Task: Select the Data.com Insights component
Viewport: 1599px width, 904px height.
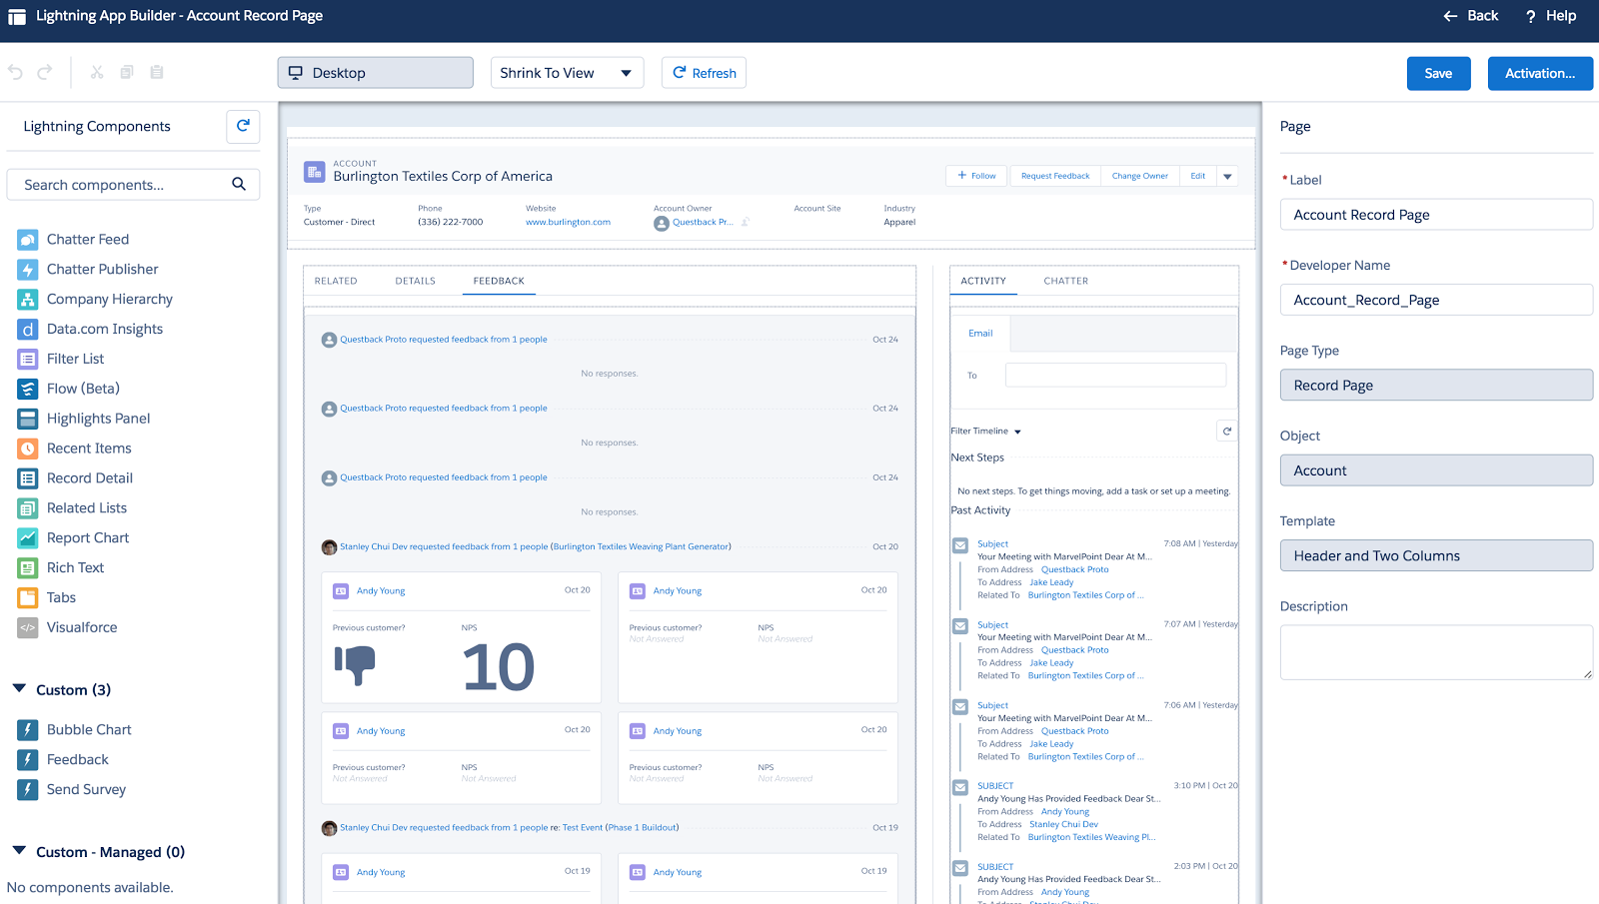Action: click(x=105, y=329)
